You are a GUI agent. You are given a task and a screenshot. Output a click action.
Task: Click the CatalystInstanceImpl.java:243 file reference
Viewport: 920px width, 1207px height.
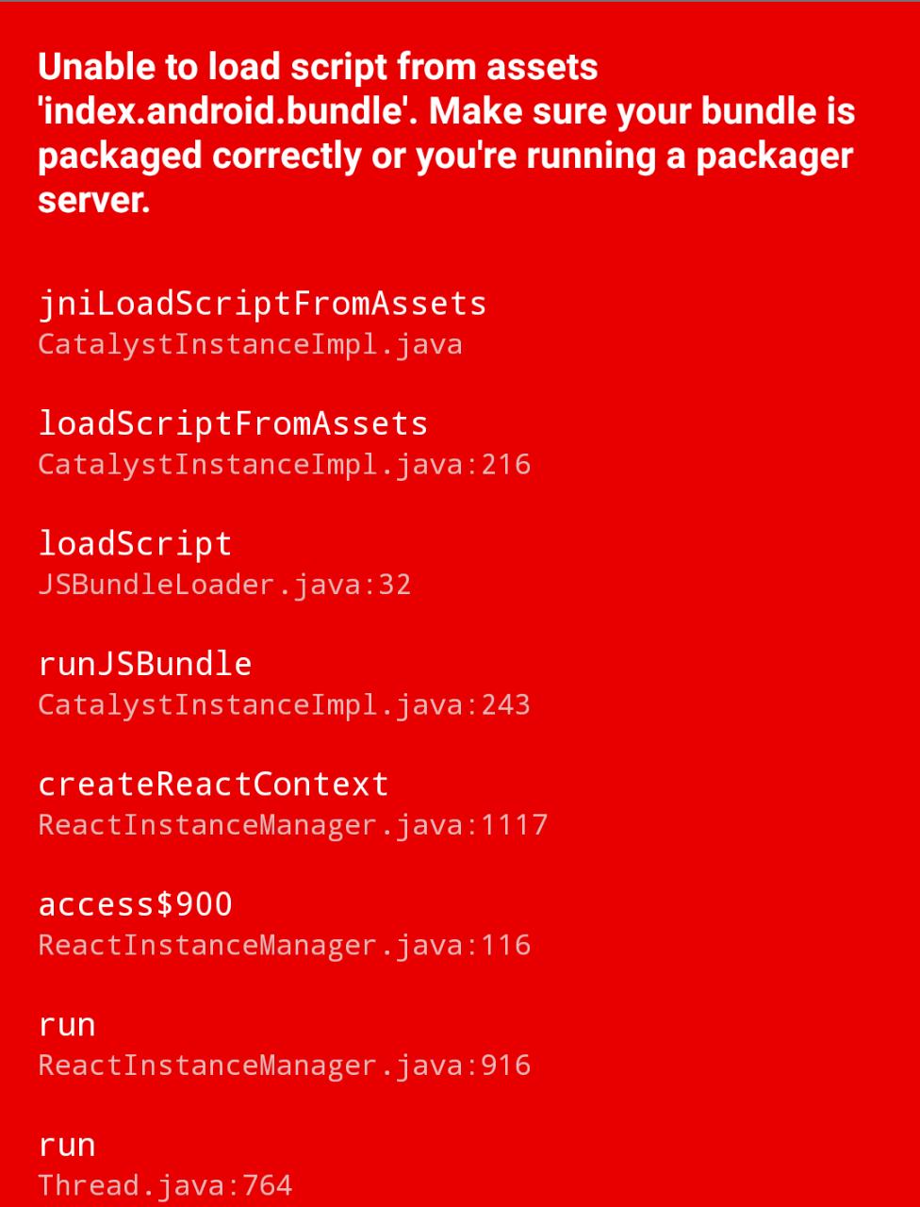284,704
